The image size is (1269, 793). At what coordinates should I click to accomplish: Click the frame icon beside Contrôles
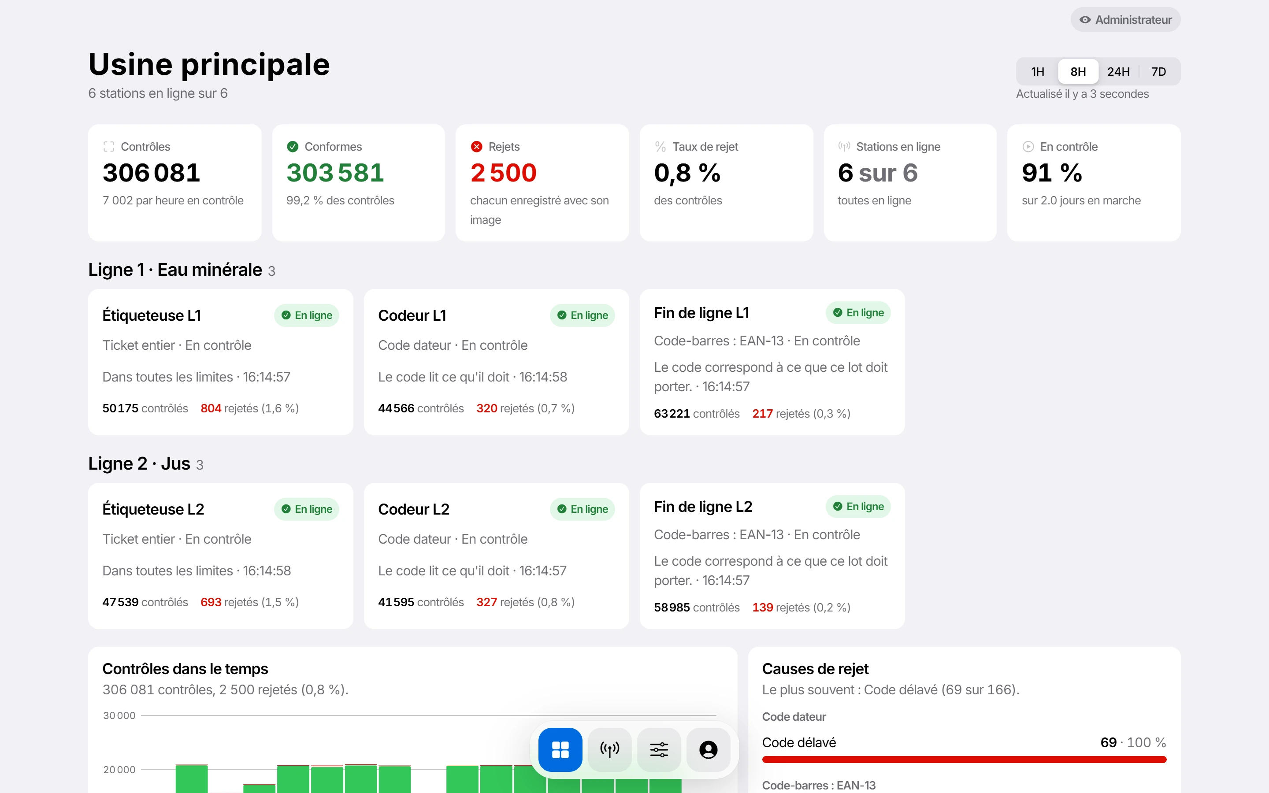click(108, 146)
